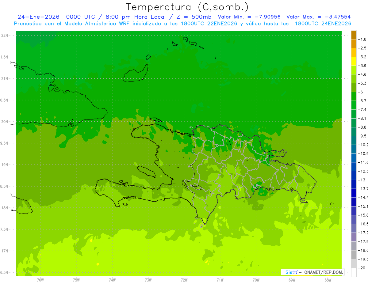Click the '71W' longitude axis label
This screenshot has height=284, width=368.
click(220, 280)
